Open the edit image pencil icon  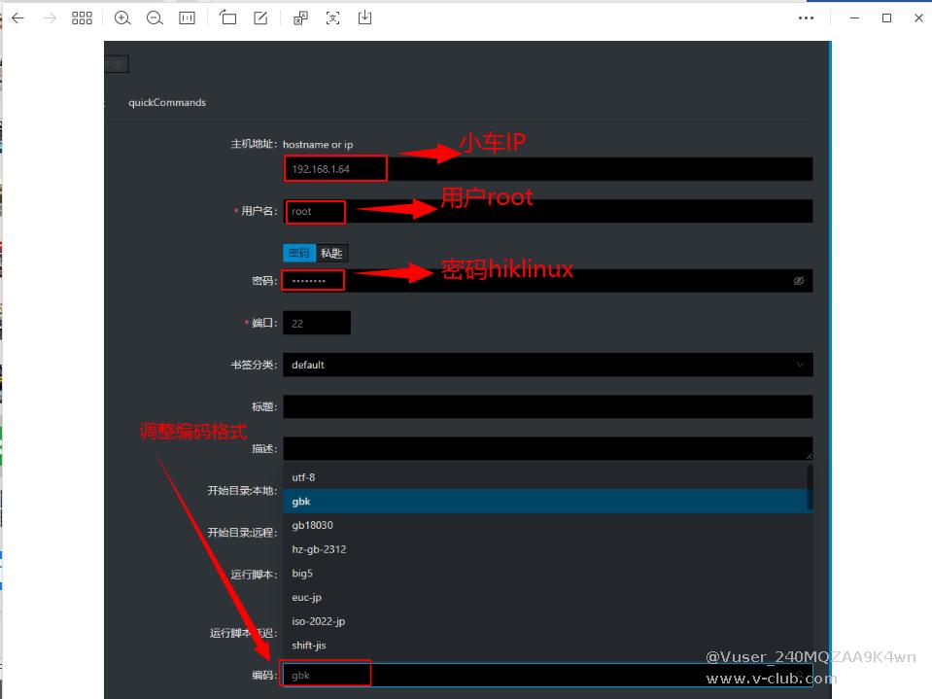coord(260,17)
